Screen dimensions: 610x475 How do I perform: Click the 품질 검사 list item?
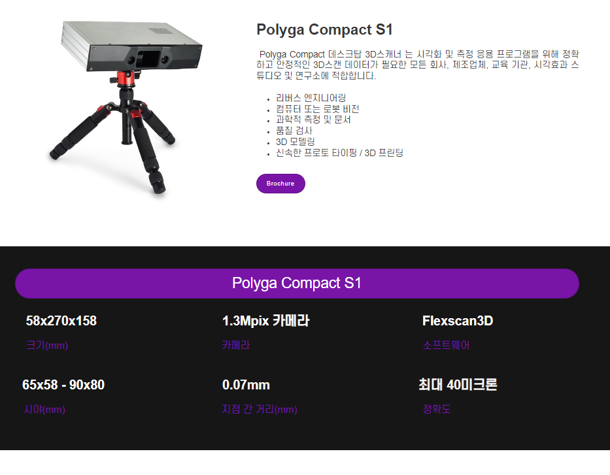coord(294,131)
